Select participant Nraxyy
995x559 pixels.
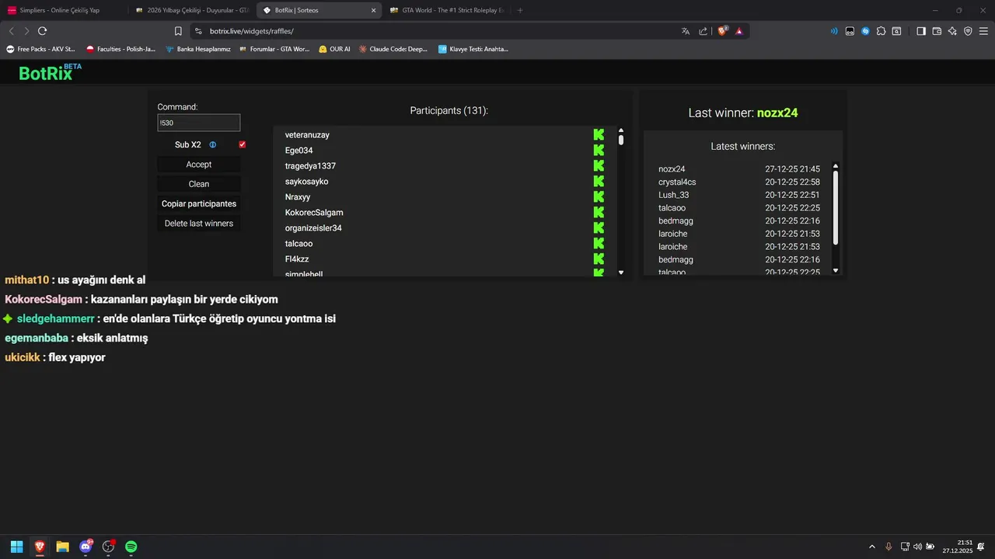coord(298,196)
